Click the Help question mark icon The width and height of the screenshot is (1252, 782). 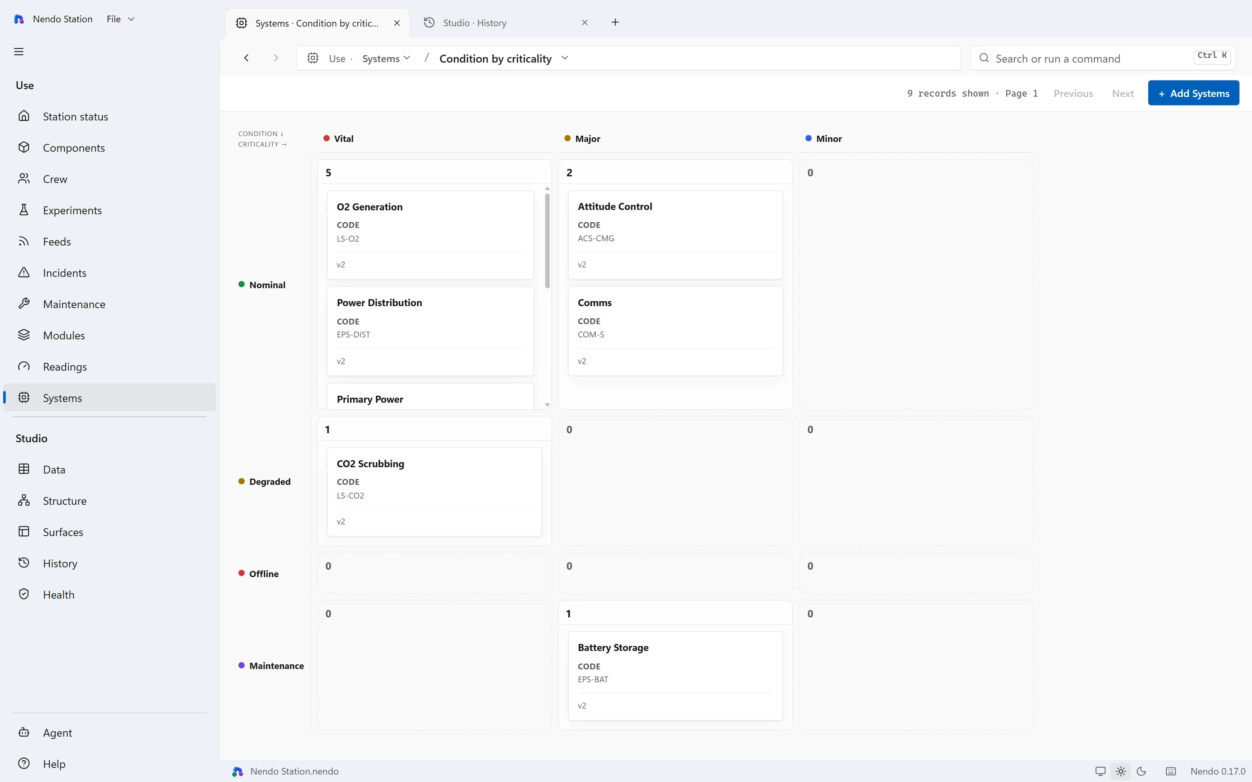click(x=24, y=763)
